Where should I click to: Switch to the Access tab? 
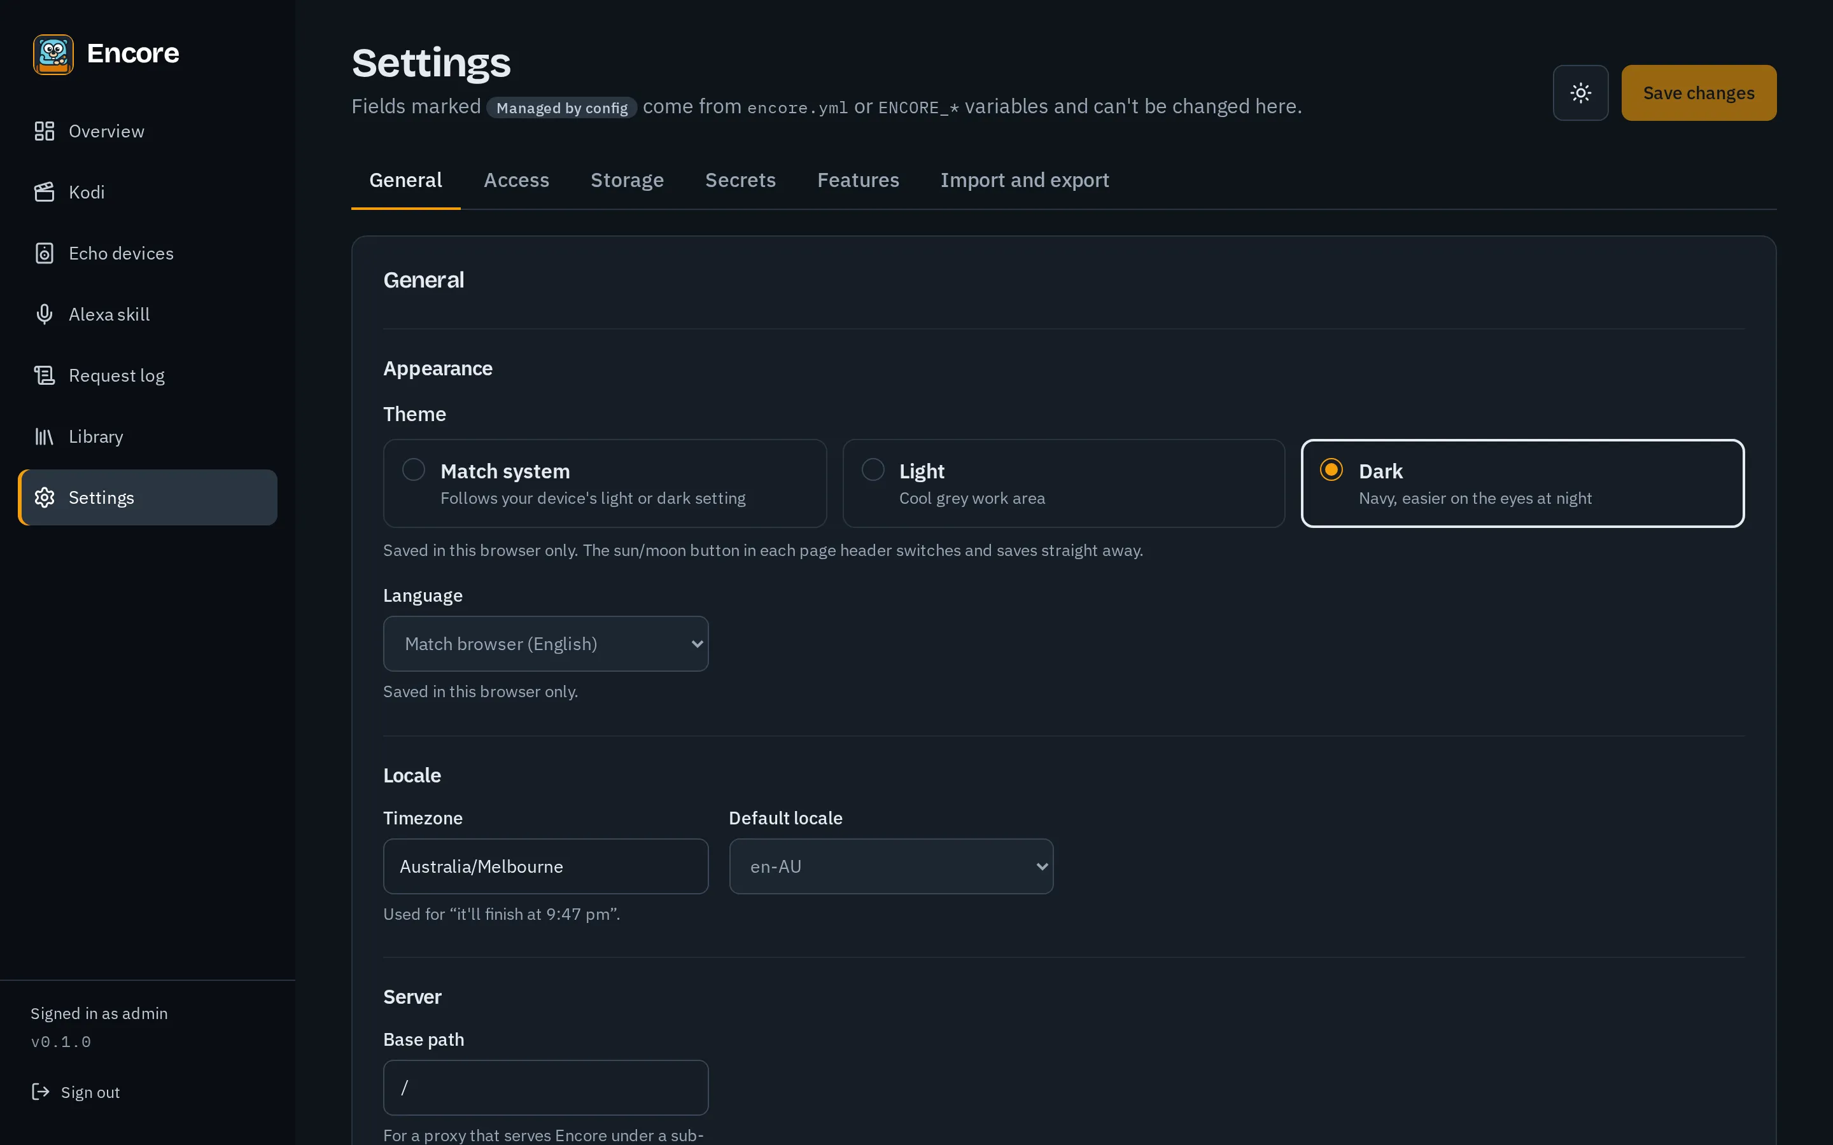517,180
